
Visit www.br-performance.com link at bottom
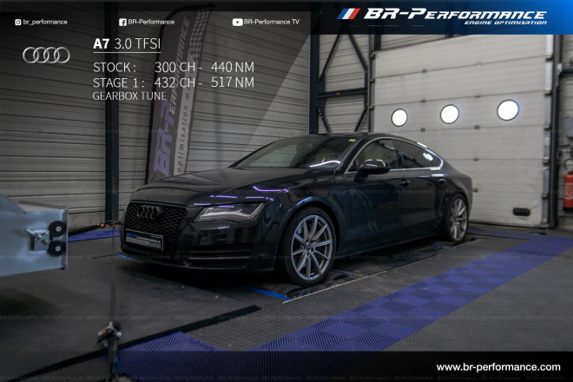pyautogui.click(x=497, y=367)
